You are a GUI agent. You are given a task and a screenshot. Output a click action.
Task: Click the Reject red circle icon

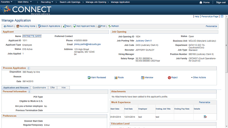pyautogui.click(x=169, y=78)
